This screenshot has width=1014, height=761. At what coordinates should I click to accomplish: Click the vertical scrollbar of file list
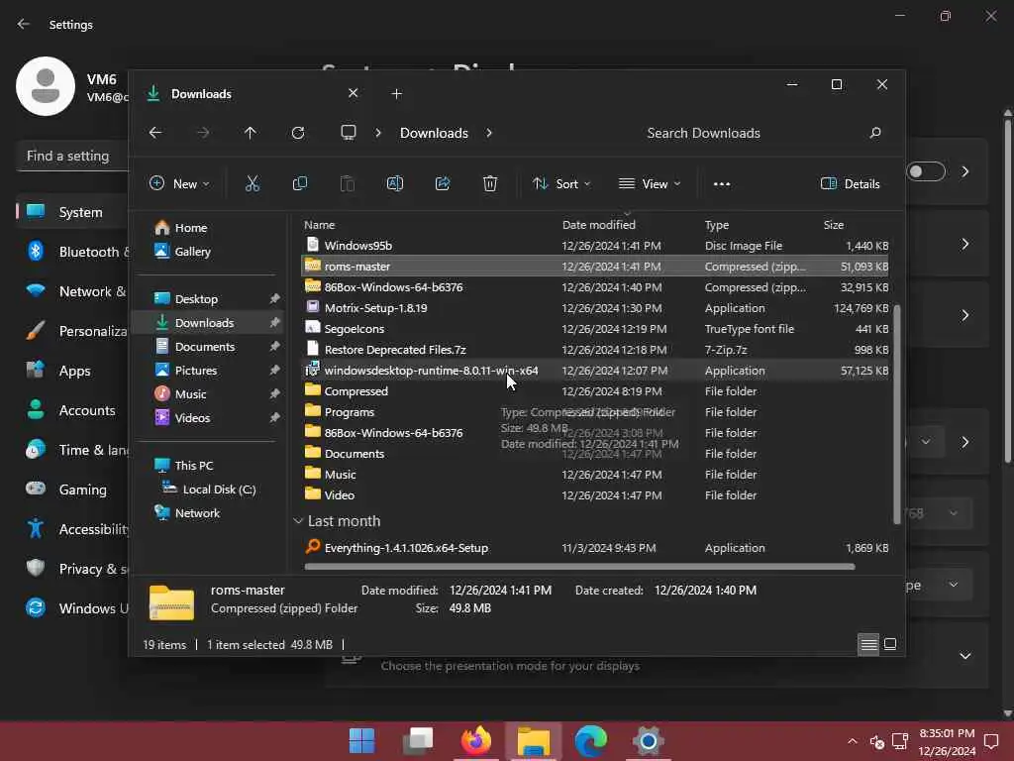(x=896, y=414)
